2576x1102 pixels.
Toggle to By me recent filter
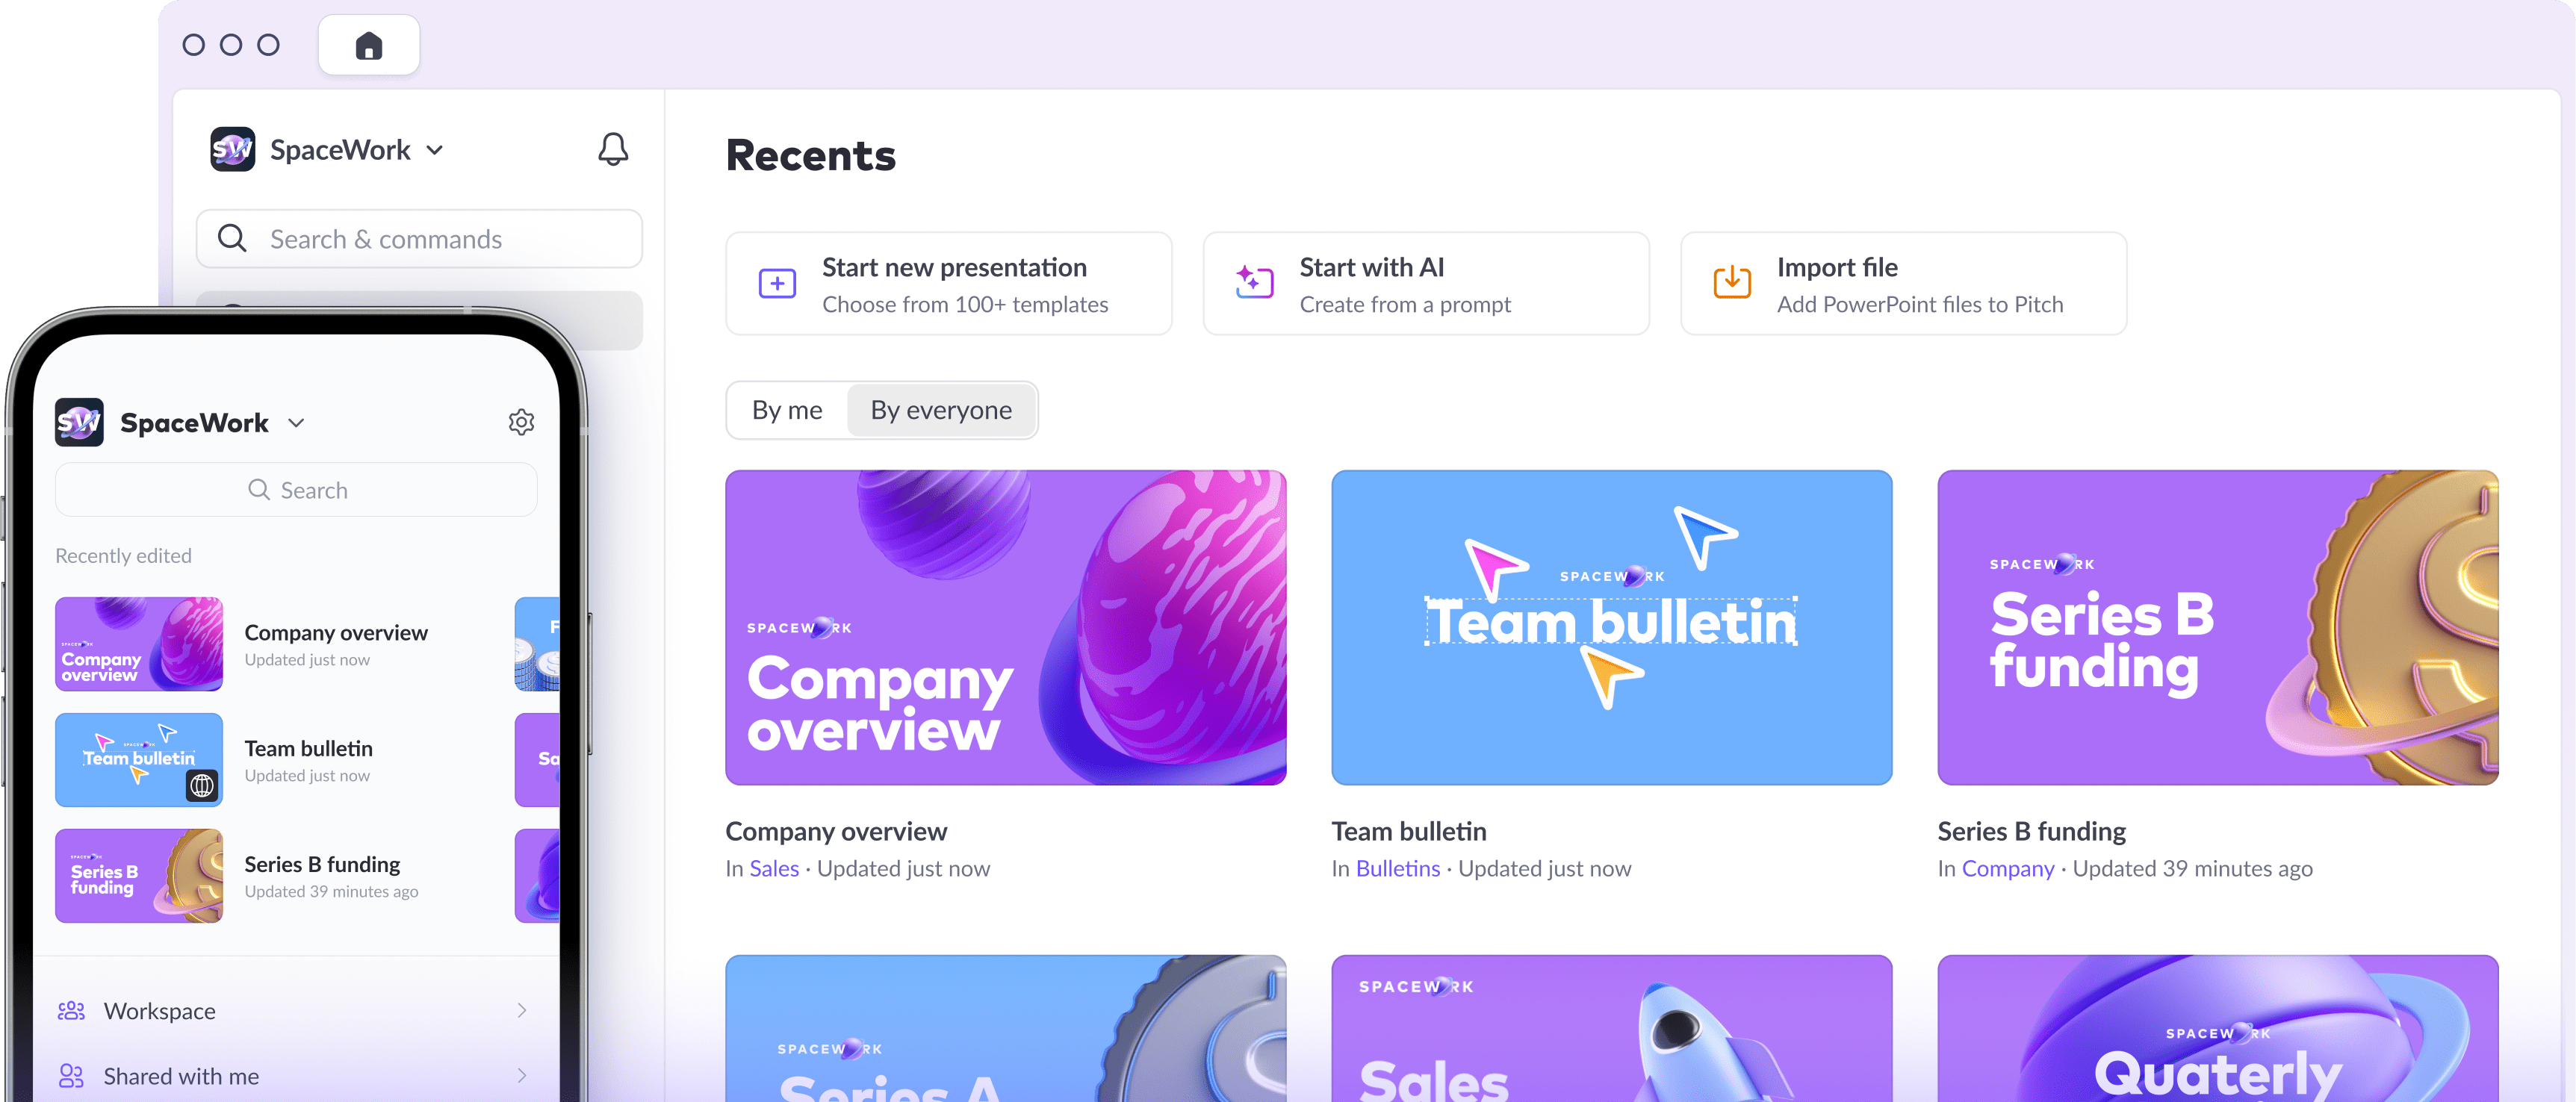(785, 409)
